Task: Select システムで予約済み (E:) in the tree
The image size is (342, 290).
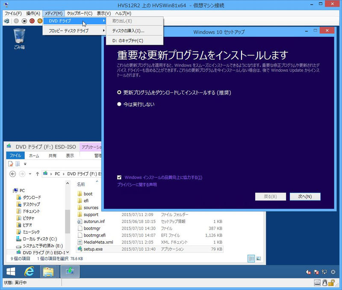Action: coord(43,246)
